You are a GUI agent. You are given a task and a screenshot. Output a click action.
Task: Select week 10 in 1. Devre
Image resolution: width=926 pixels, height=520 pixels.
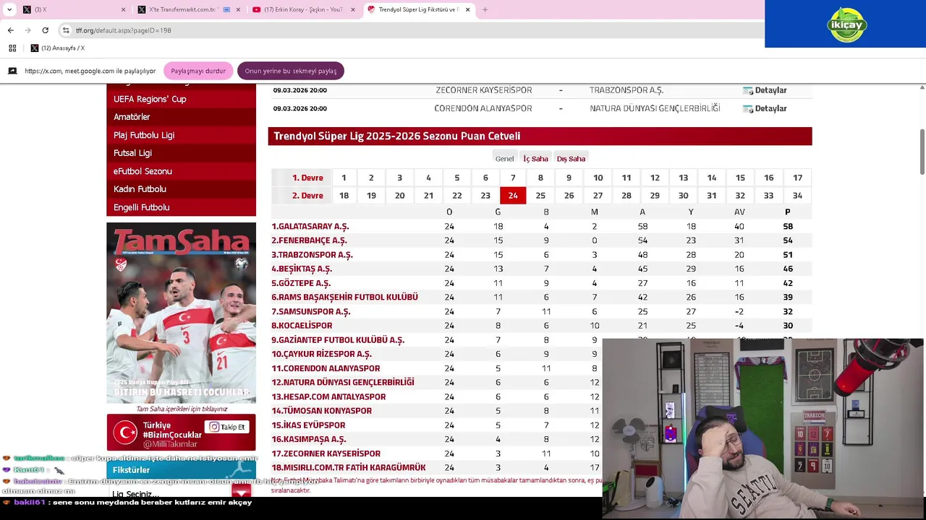[x=598, y=178]
